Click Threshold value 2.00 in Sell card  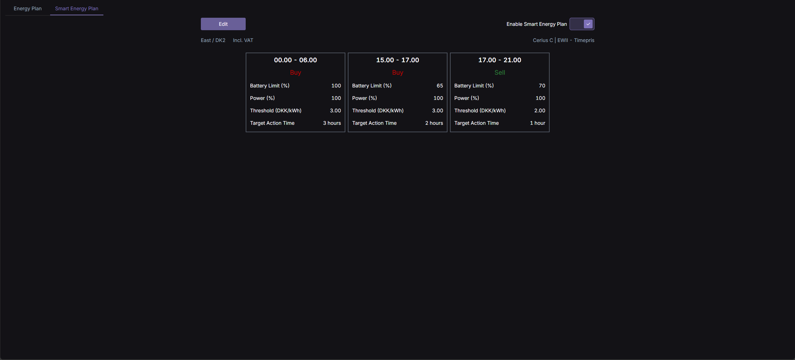[x=539, y=110]
